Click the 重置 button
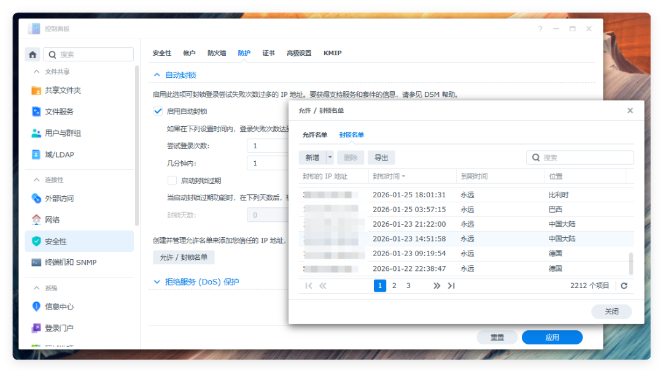Viewport: 663px width, 372px height. (x=497, y=338)
